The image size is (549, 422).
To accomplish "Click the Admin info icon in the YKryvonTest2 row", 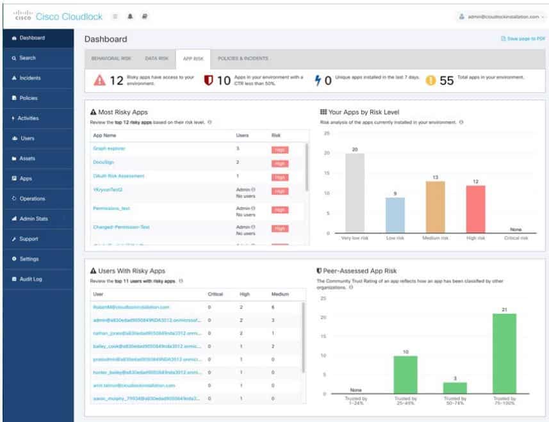I will [x=253, y=190].
